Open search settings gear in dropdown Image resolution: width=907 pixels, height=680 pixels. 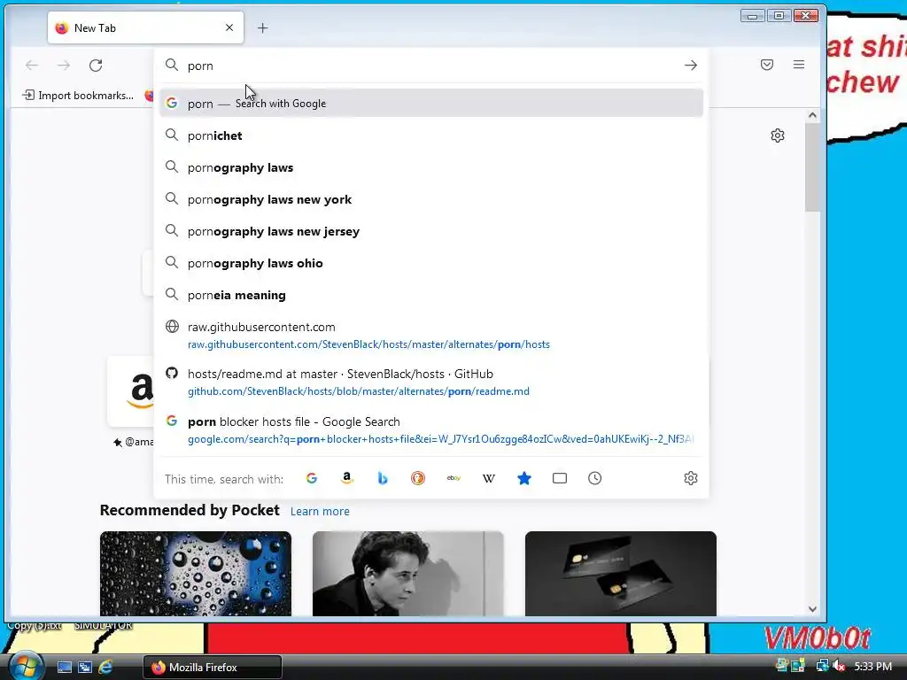coord(691,478)
